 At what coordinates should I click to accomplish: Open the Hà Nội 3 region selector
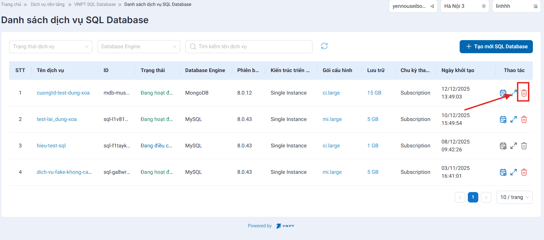465,6
